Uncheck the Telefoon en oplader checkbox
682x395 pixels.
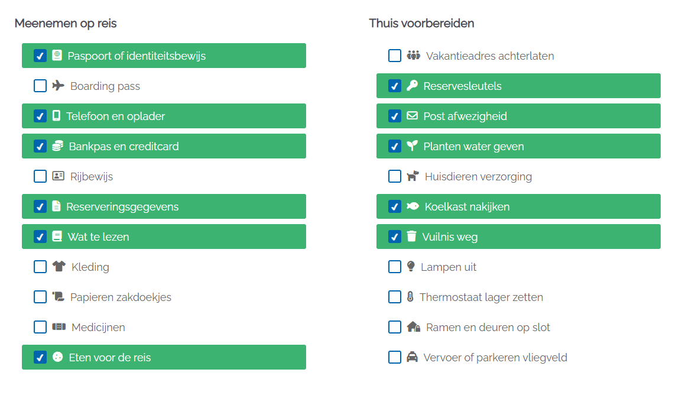(x=40, y=116)
